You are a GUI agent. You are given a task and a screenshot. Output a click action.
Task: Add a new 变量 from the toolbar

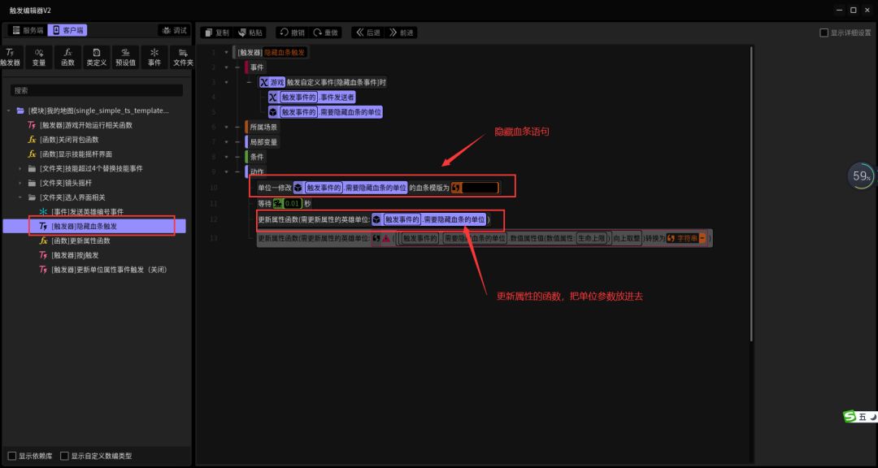point(39,58)
